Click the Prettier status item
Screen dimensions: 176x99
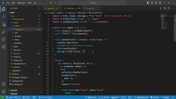[165, 97]
